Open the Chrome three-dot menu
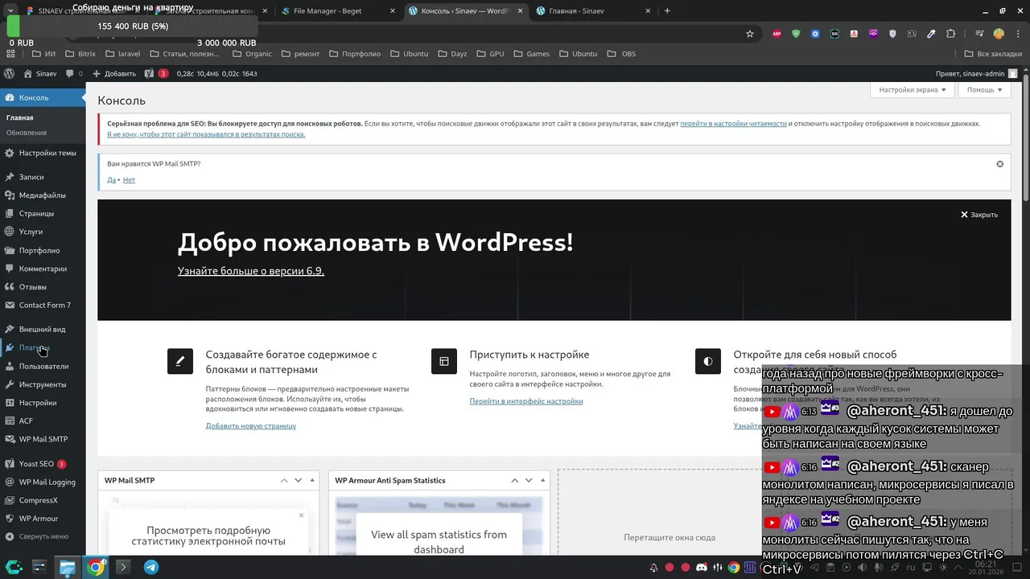This screenshot has width=1030, height=579. click(x=1018, y=34)
